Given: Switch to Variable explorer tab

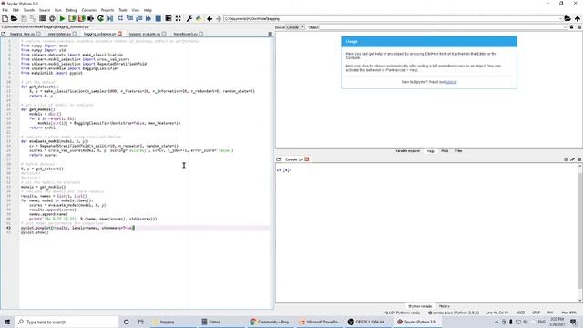Looking at the screenshot, I should pyautogui.click(x=407, y=151).
